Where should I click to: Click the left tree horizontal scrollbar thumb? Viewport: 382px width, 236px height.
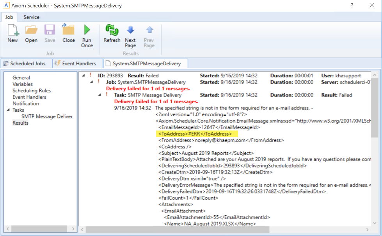[39, 229]
